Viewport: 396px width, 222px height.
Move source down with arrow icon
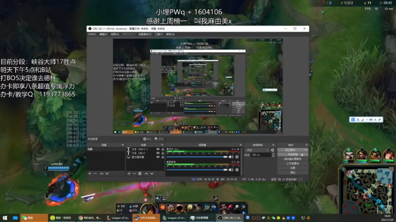coord(152,174)
